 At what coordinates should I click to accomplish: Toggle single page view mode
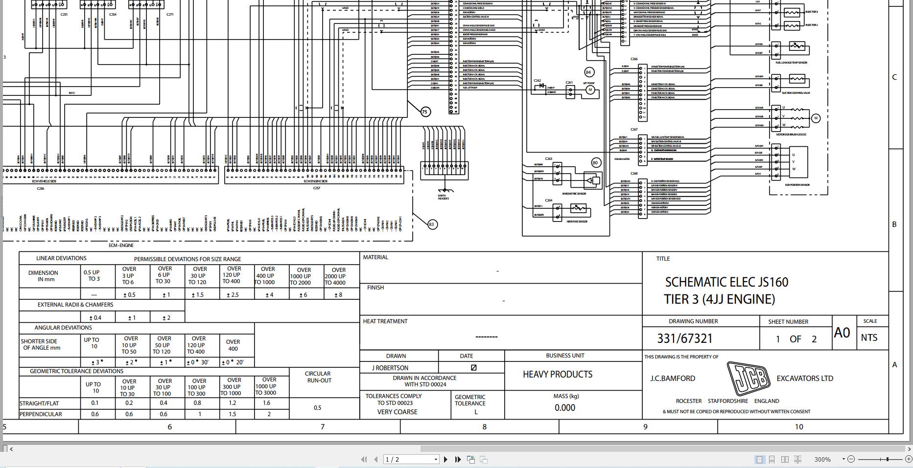[x=759, y=459]
